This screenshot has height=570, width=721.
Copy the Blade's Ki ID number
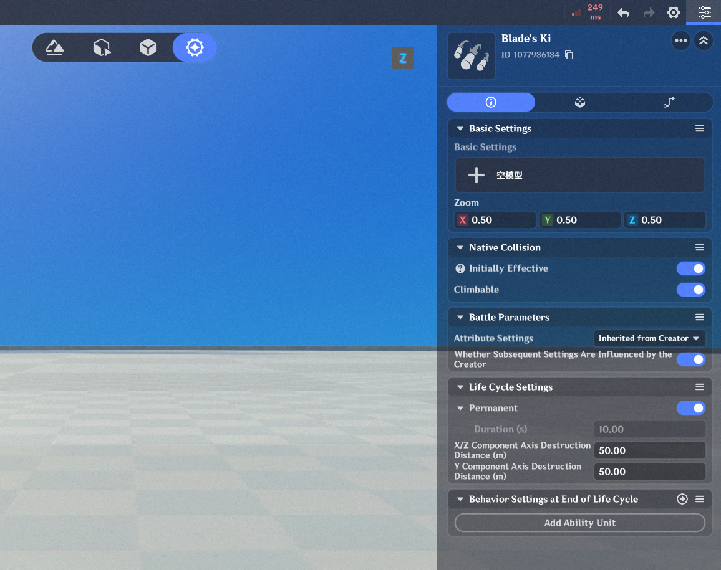(569, 55)
